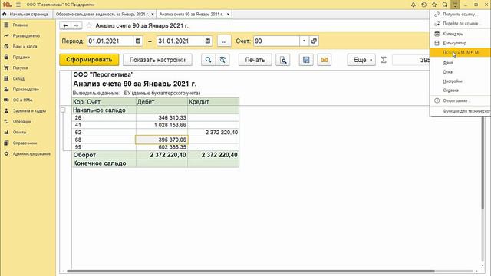Select Перейти по ссылке menu item
Image resolution: width=491 pixels, height=276 pixels.
pyautogui.click(x=460, y=24)
